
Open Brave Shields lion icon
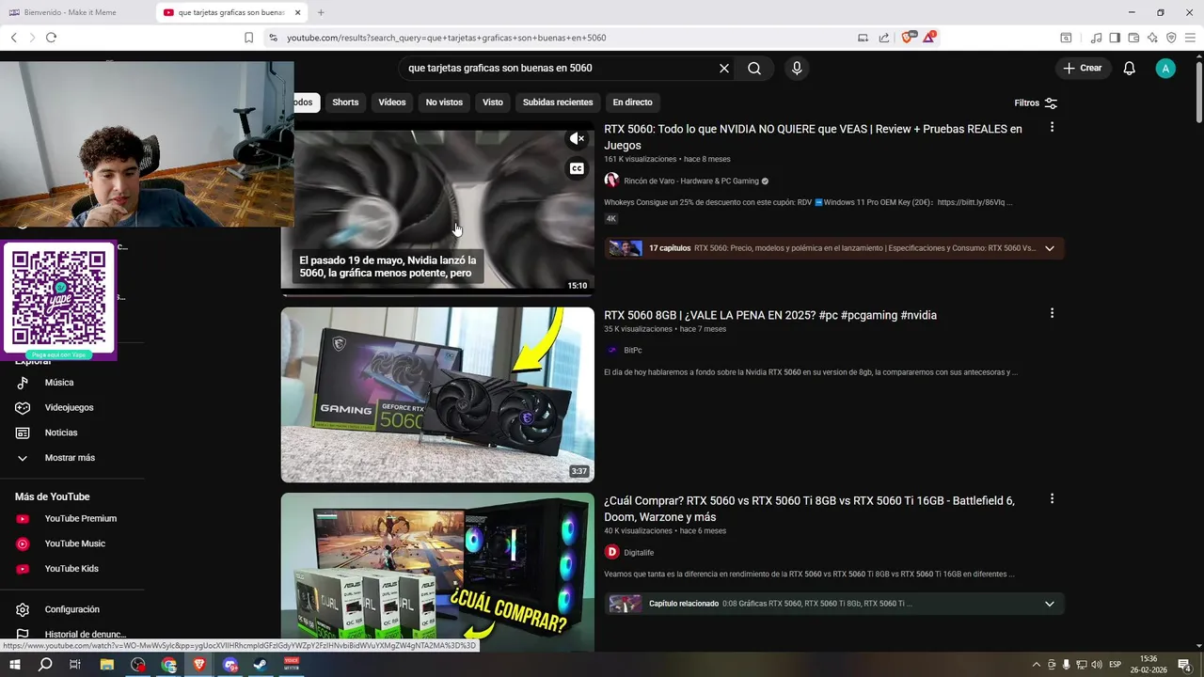(x=908, y=38)
